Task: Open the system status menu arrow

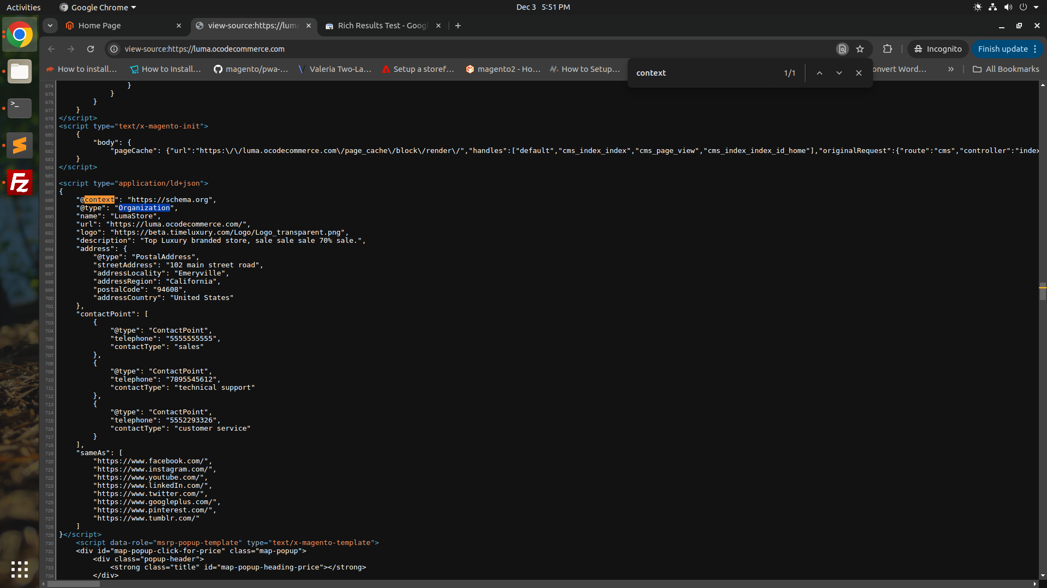Action: tap(1036, 7)
